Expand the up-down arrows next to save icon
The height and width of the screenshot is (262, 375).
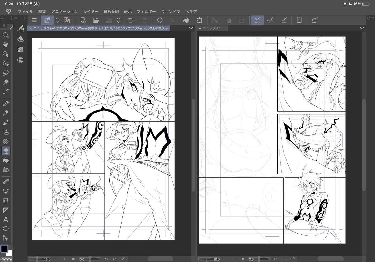pos(119,20)
